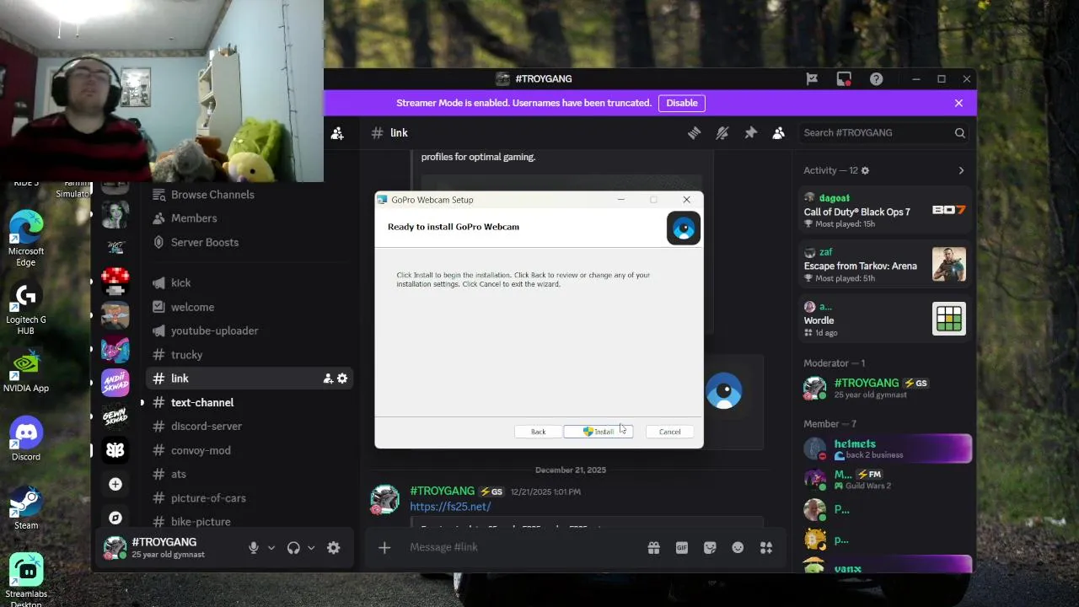Viewport: 1079px width, 607px height.
Task: Open the Apps launcher icon in the message bar
Action: (766, 548)
